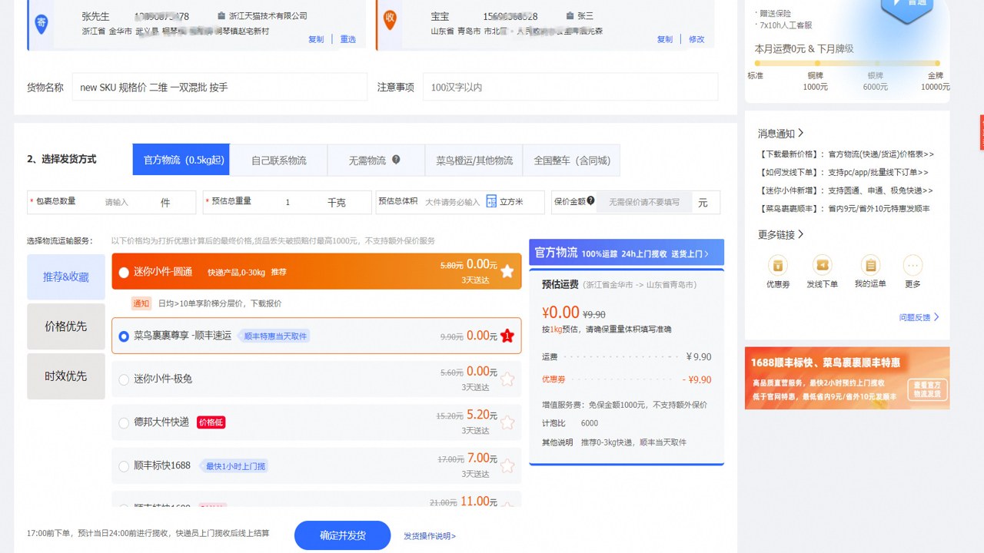Switch to 菜鸟橙运/其他物流 tab
Image resolution: width=984 pixels, height=553 pixels.
[474, 160]
